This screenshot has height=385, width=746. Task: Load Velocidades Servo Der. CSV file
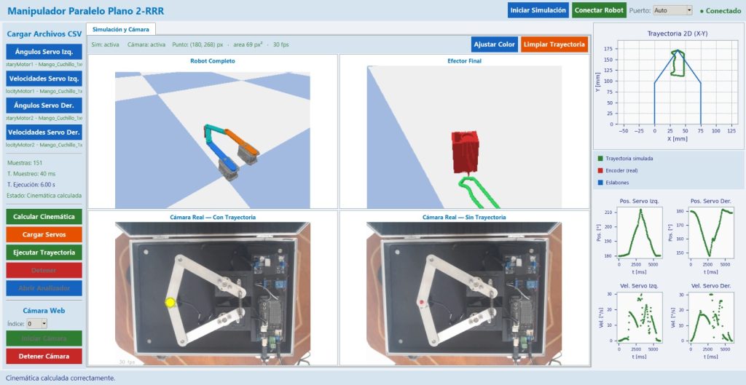[44, 132]
